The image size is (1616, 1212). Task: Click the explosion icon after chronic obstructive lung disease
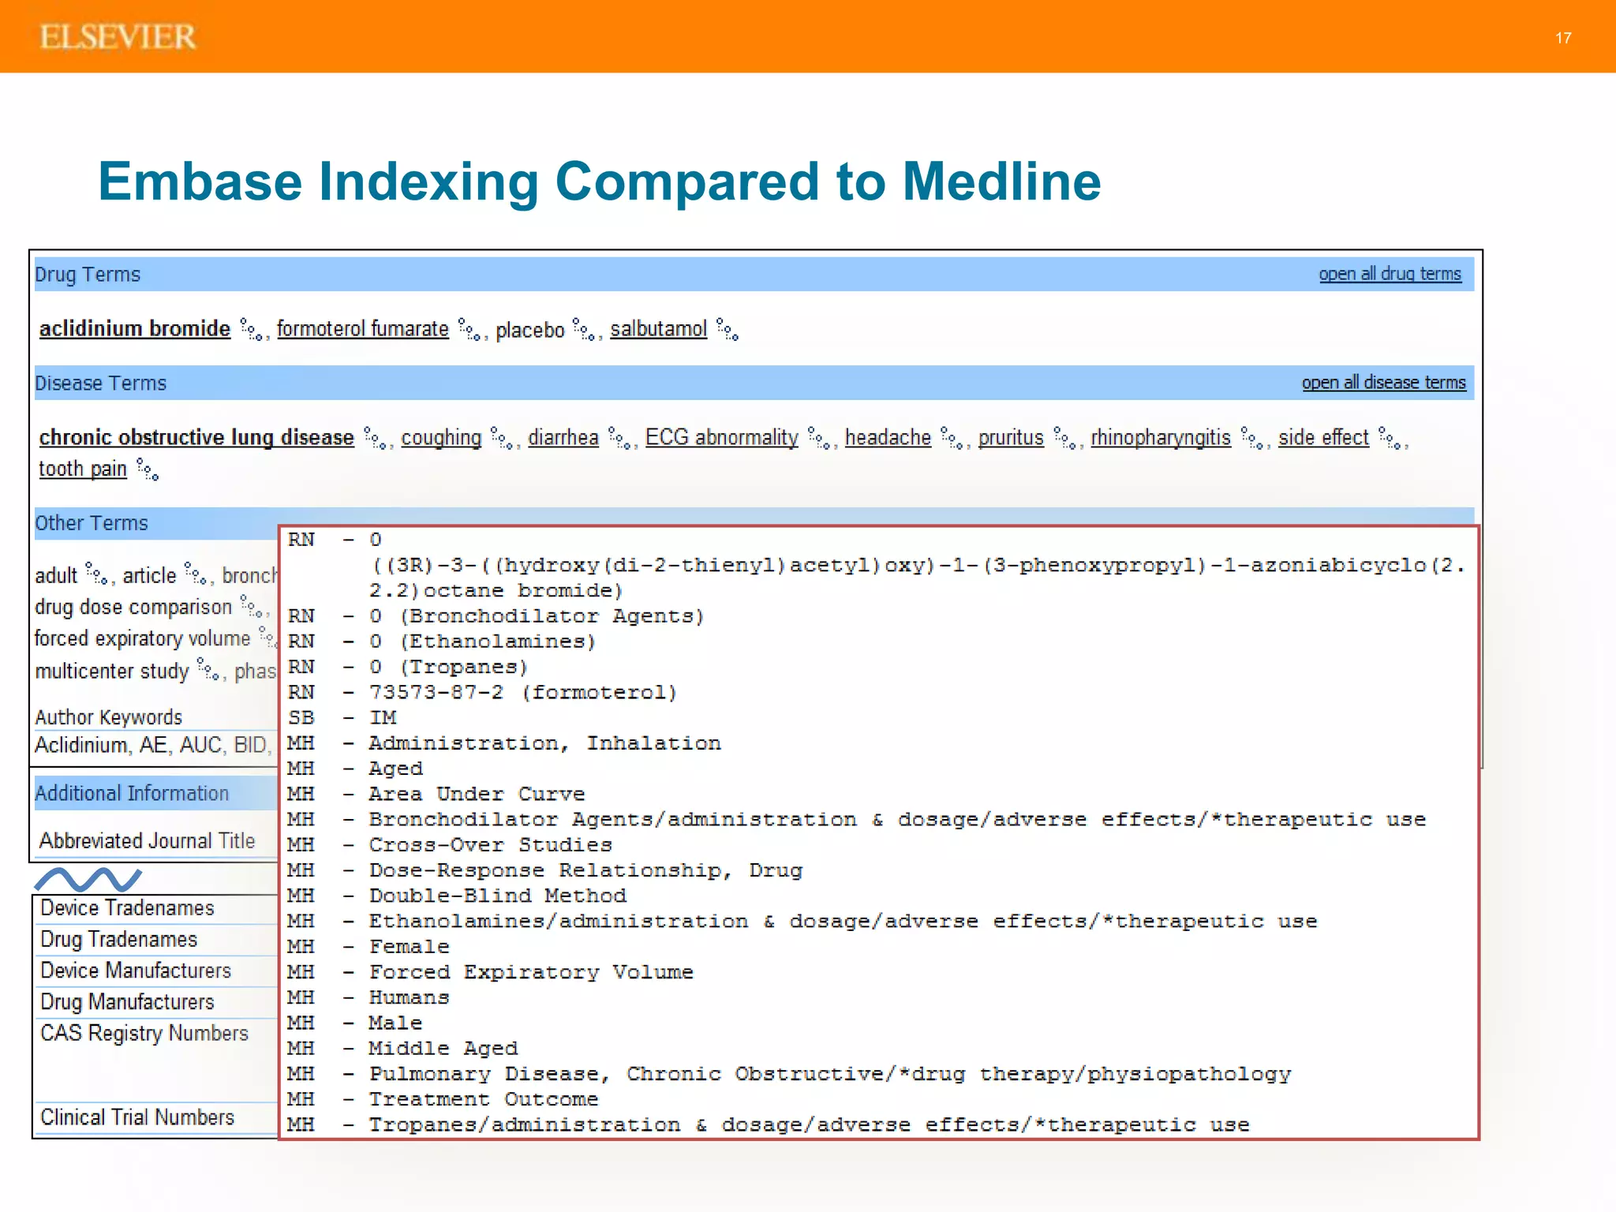[375, 439]
